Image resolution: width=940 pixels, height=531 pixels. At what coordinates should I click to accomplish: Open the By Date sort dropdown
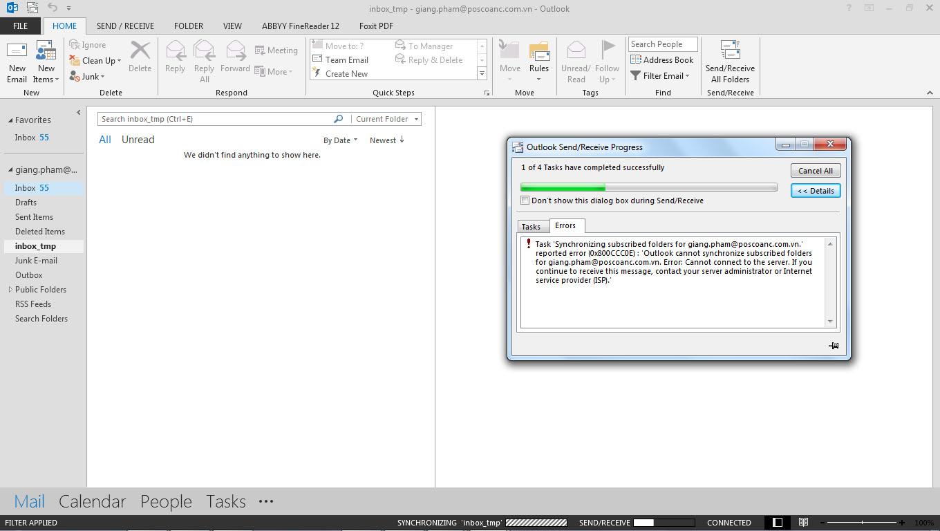(340, 140)
